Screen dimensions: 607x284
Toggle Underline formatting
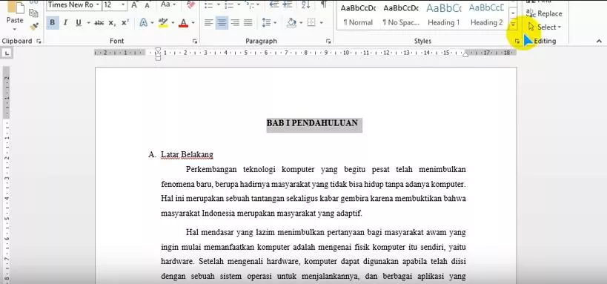[x=79, y=23]
